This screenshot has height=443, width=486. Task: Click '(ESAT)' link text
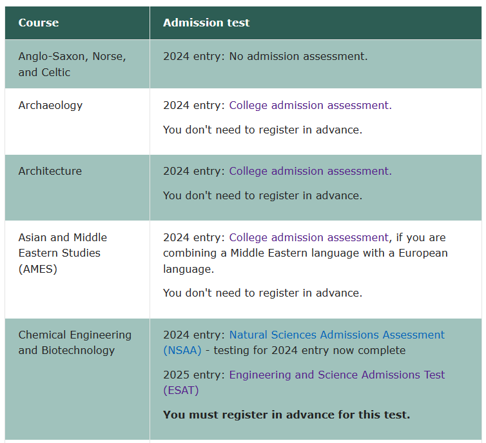click(x=181, y=390)
